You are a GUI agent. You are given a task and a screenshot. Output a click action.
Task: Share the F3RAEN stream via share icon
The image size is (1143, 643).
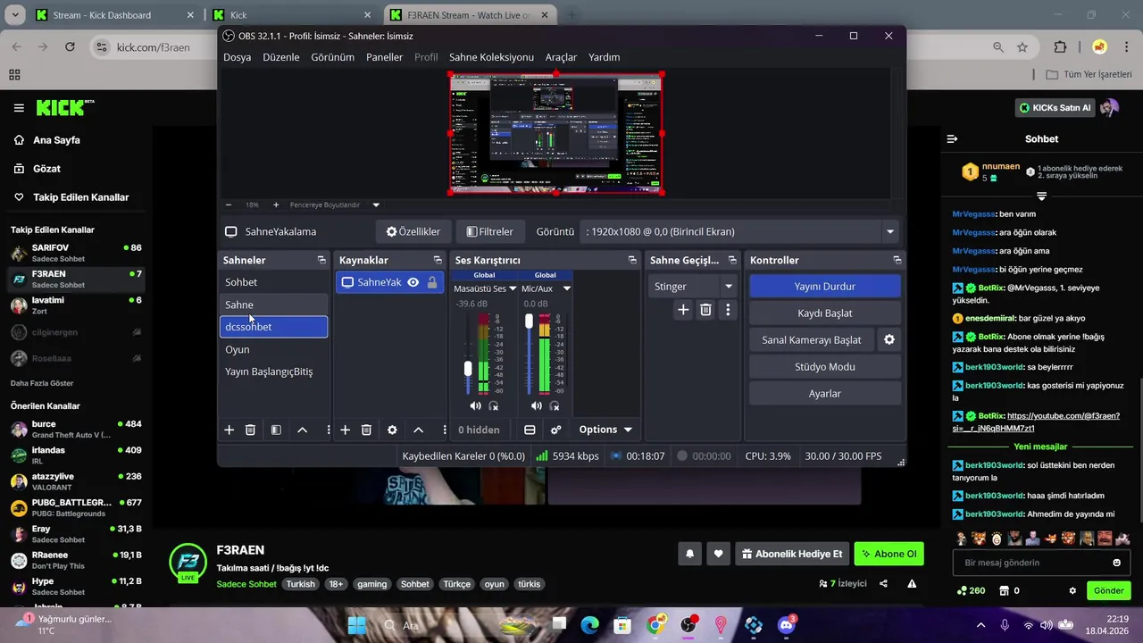coord(883,583)
